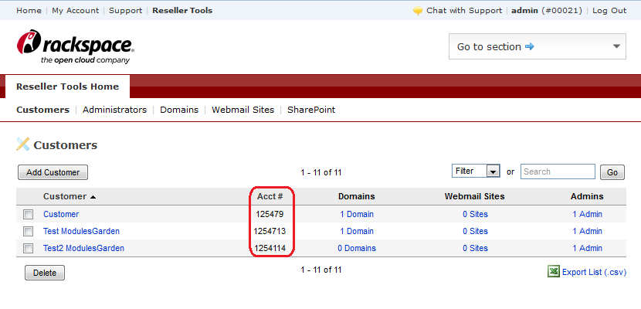
Task: Click inside the Search input field
Action: tap(558, 171)
